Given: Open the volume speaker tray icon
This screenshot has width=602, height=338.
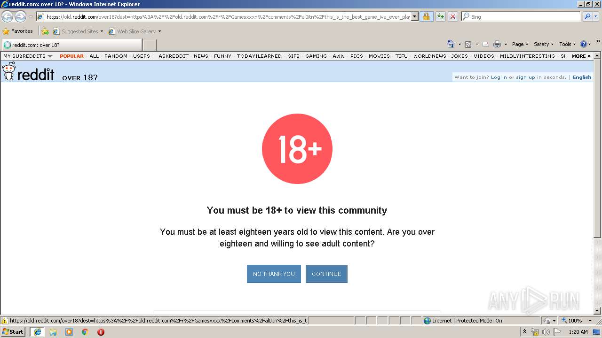Looking at the screenshot, I should click(x=546, y=332).
